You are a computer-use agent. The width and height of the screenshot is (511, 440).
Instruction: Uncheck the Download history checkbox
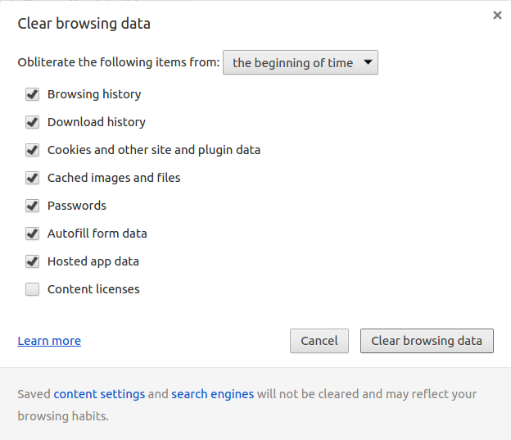tap(32, 122)
